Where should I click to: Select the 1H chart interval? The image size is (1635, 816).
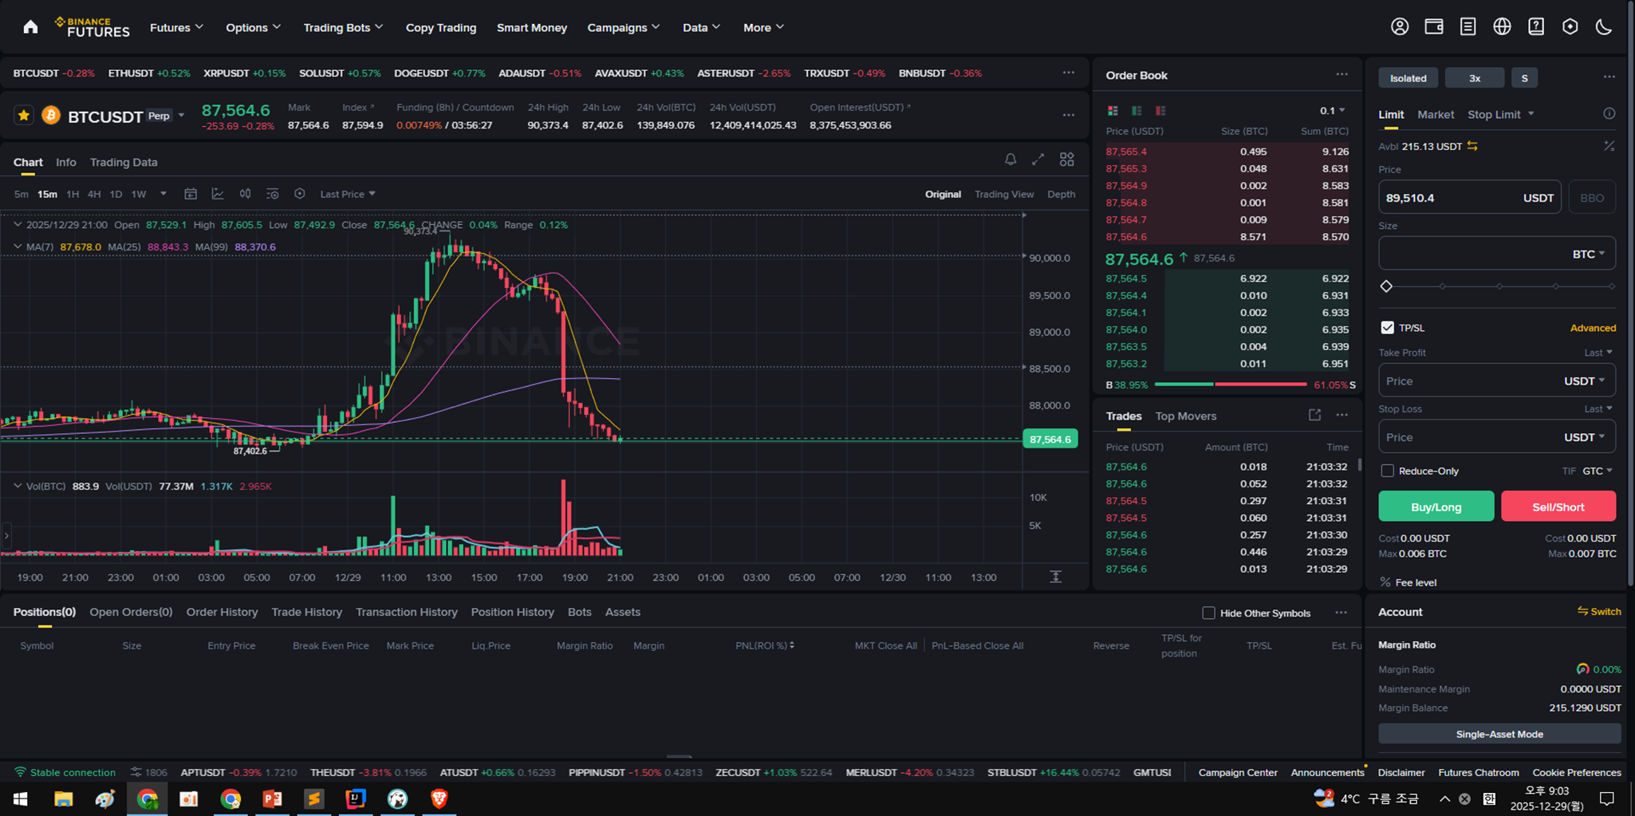73,194
